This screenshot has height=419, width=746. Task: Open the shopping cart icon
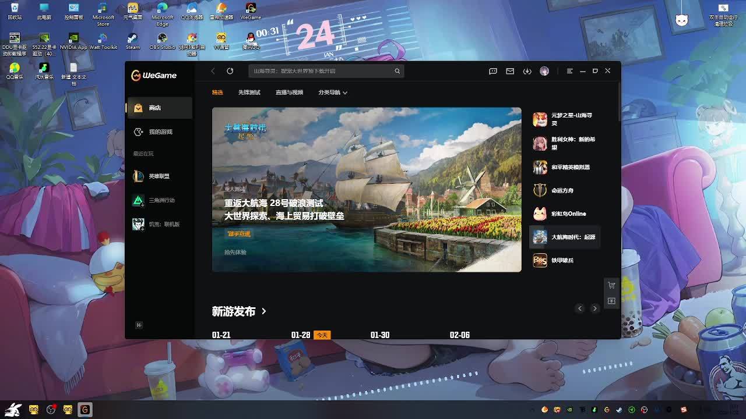point(611,285)
